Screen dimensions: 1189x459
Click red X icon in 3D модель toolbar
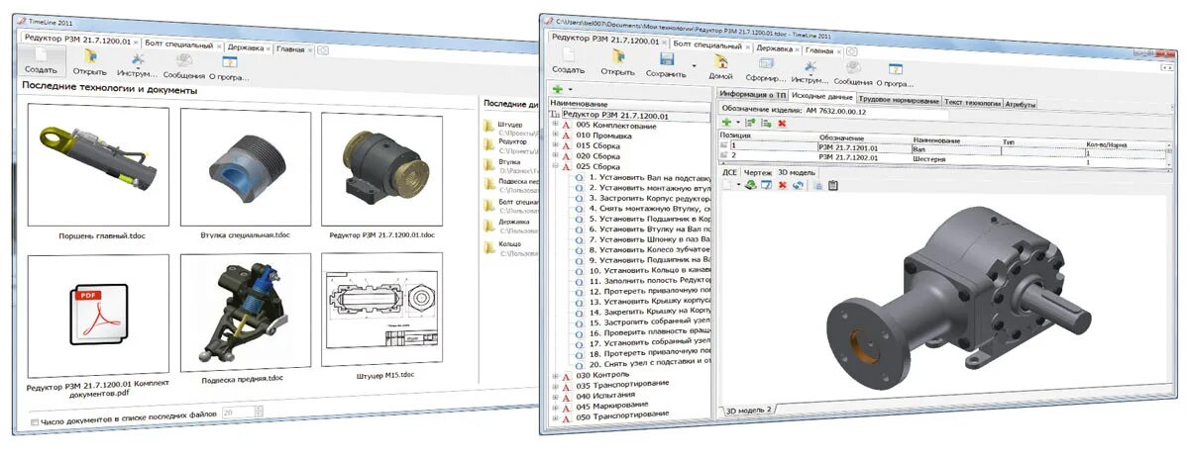[x=783, y=184]
